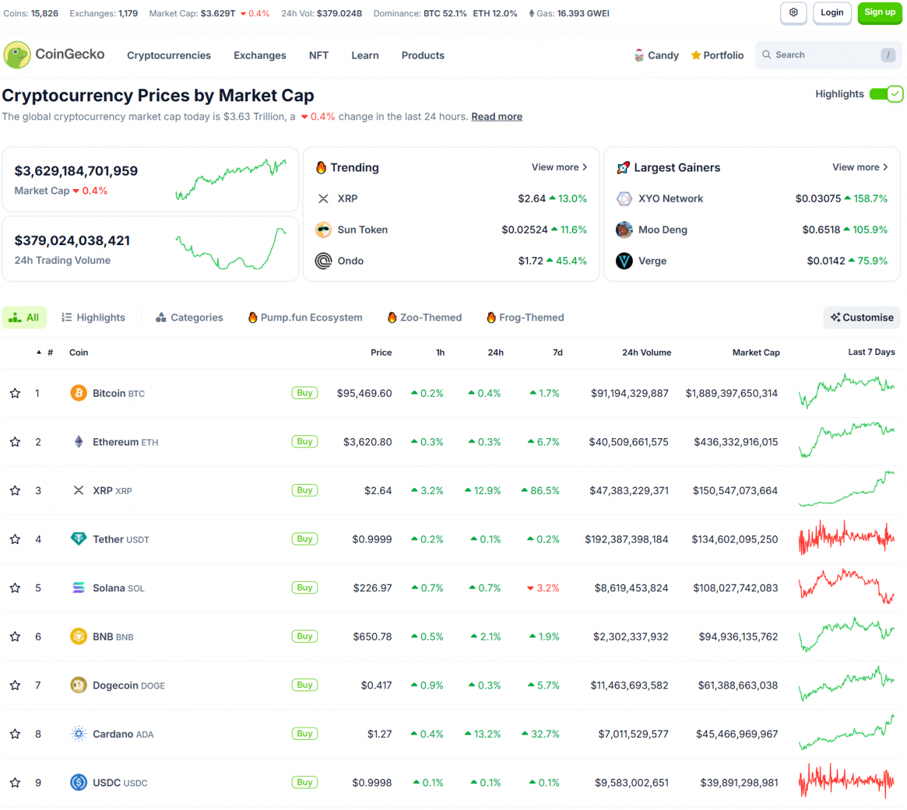Click the XYO Network icon in Largest Gainers
907x810 pixels.
tap(624, 198)
